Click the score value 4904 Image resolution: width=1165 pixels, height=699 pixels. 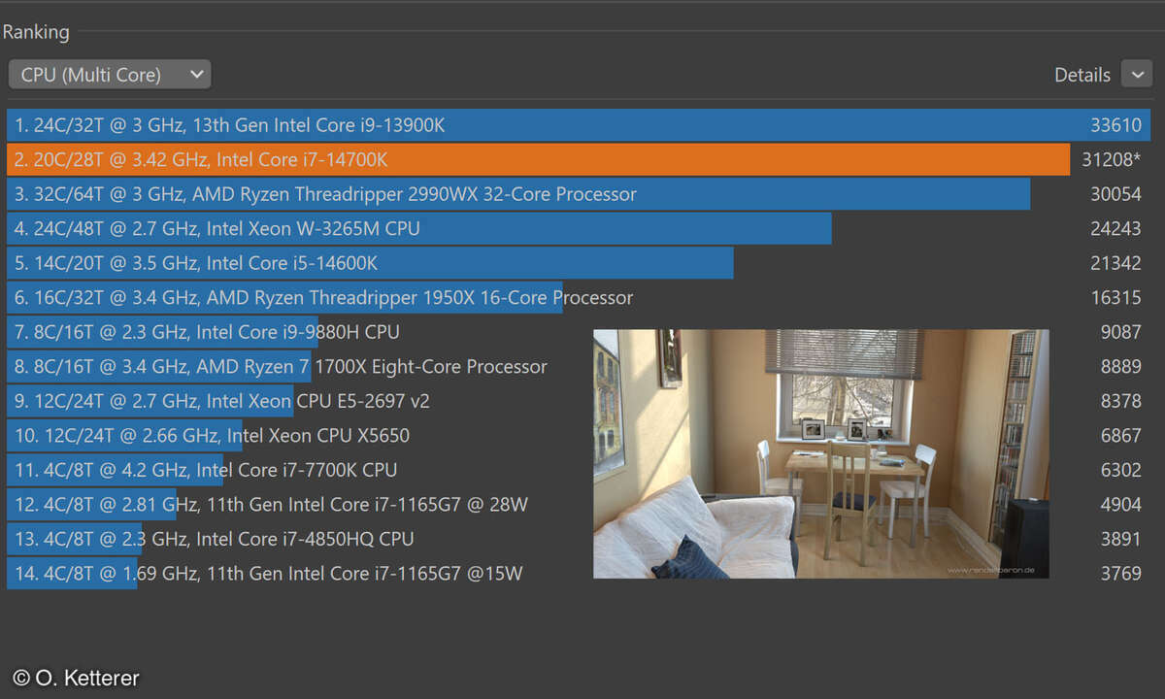point(1121,505)
